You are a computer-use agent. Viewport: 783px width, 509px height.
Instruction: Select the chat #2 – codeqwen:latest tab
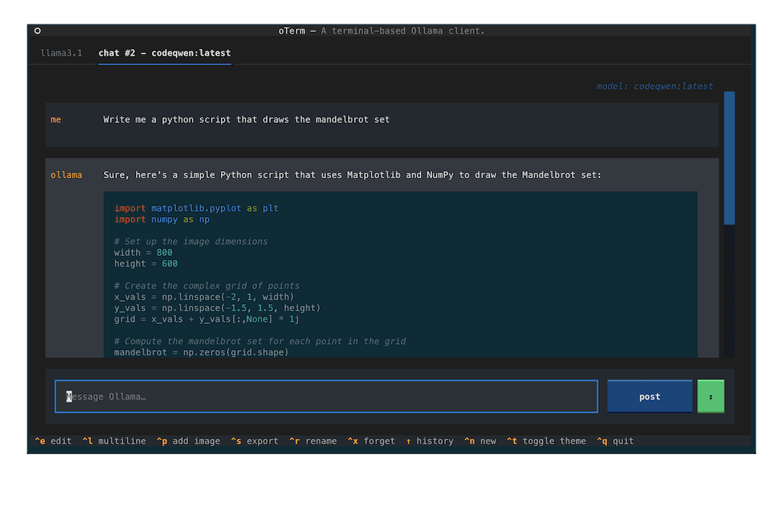point(164,53)
